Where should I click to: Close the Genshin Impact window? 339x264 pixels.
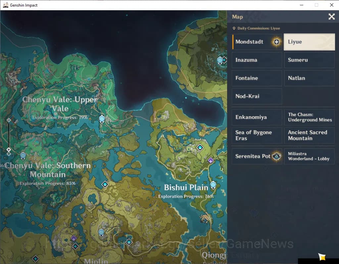pyautogui.click(x=331, y=5)
